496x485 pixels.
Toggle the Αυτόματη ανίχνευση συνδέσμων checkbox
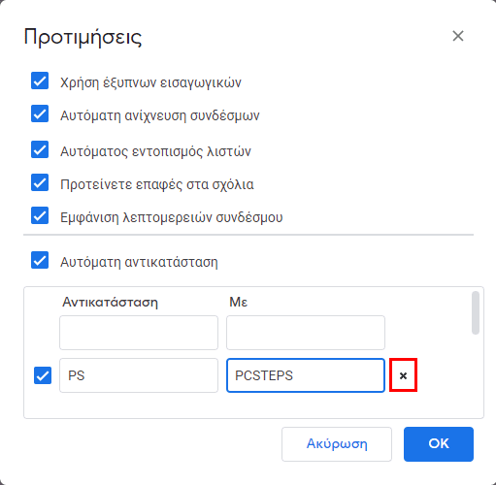click(x=40, y=113)
